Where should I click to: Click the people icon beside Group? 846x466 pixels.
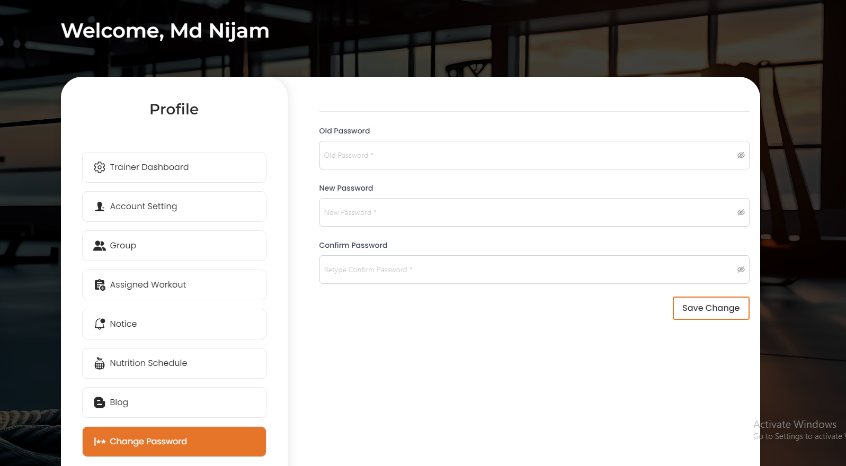(x=99, y=246)
